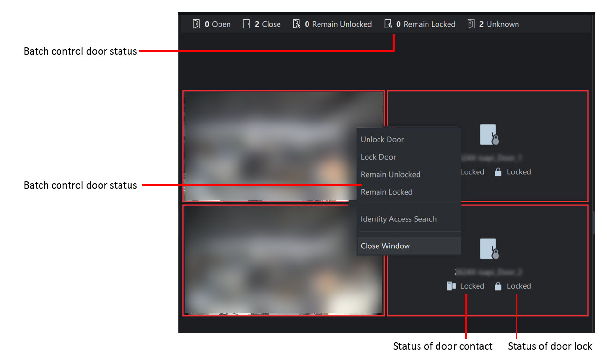This screenshot has height=360, width=607.
Task: Click the Remain Locked status icon
Action: (x=388, y=24)
